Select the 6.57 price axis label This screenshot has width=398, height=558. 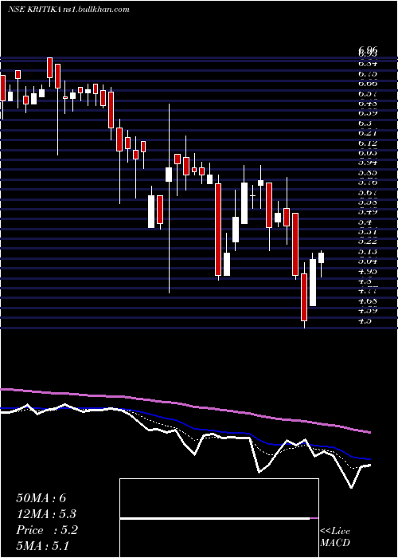(368, 93)
